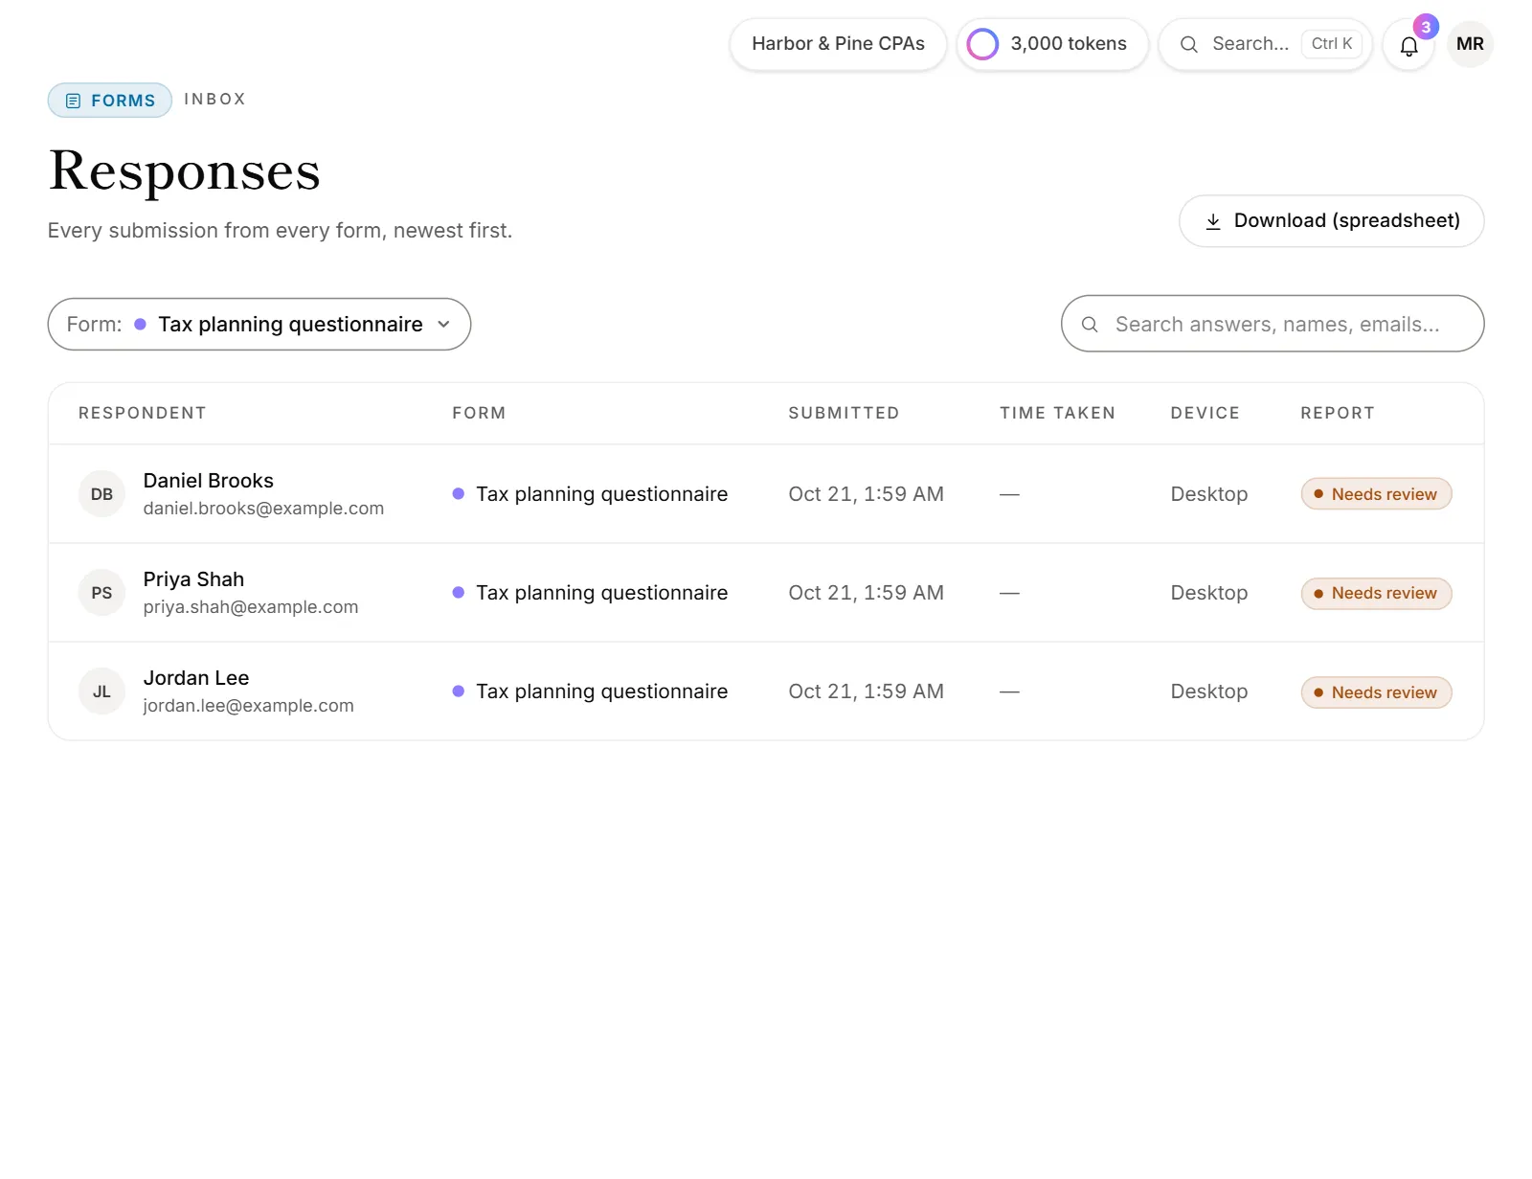Focus the top Search box with Ctrl K

(1265, 44)
